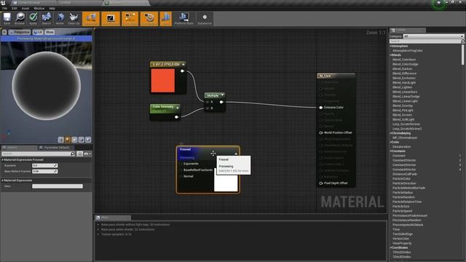Screen dimensions: 466x262
Task: Use selected mesh as preview shape
Action: click(88, 140)
